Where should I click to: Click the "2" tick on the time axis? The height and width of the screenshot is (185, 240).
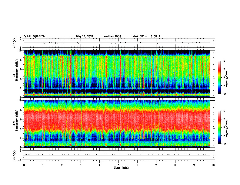point(62,165)
